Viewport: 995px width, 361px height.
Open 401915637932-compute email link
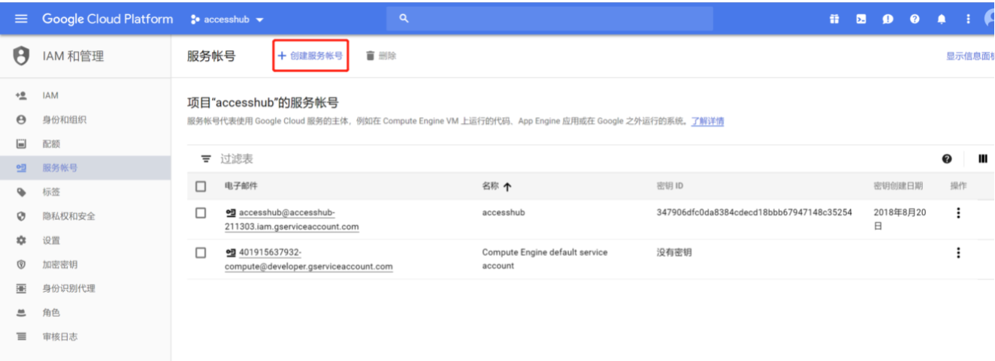pos(308,259)
